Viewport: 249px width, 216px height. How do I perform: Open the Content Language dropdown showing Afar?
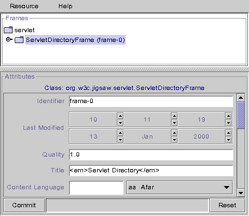pos(179,187)
